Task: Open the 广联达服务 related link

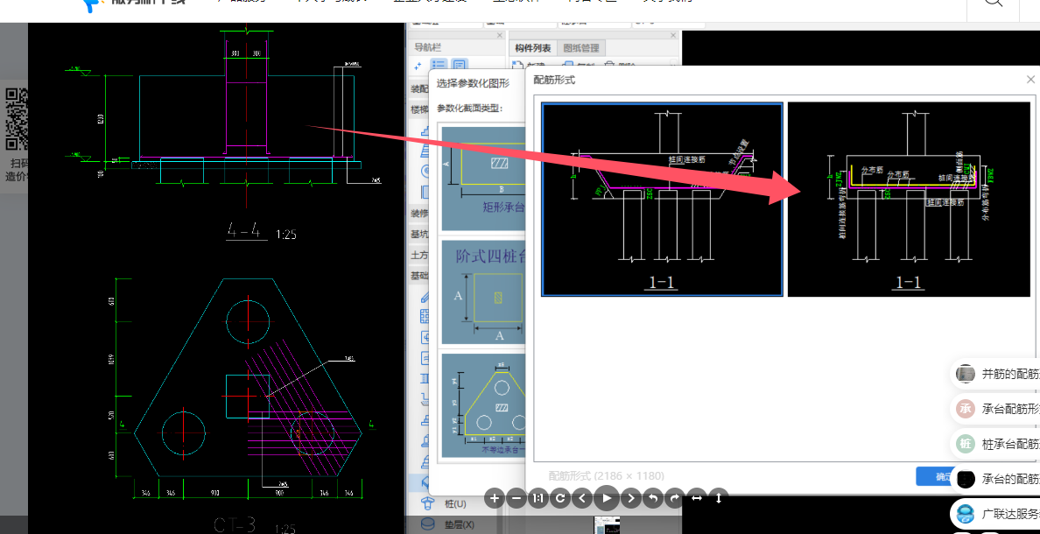Action: (x=1007, y=513)
